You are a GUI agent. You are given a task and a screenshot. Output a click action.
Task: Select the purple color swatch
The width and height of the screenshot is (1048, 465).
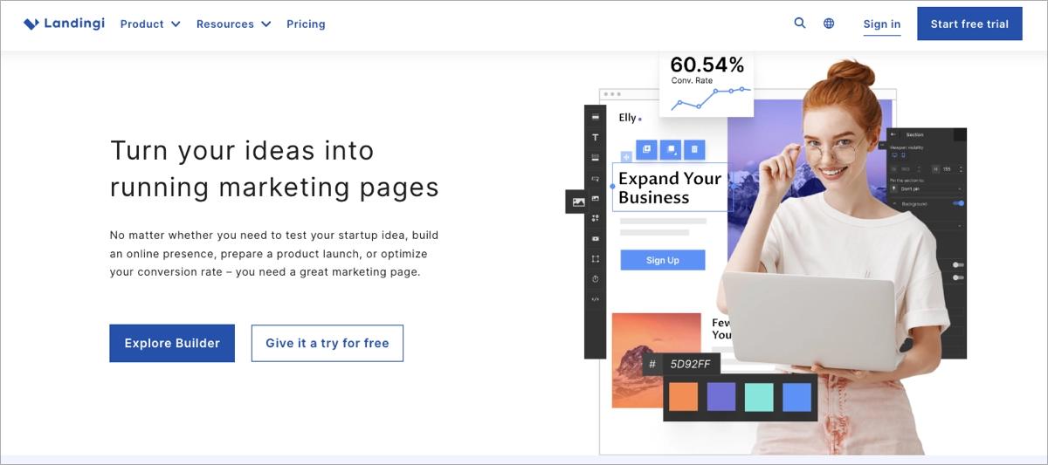pyautogui.click(x=720, y=397)
